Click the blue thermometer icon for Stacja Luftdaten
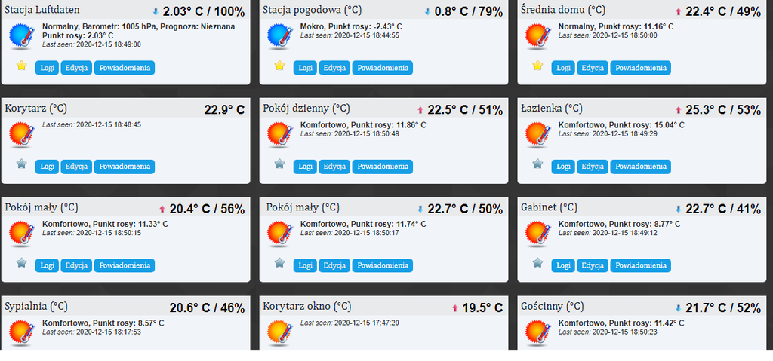 pyautogui.click(x=22, y=36)
